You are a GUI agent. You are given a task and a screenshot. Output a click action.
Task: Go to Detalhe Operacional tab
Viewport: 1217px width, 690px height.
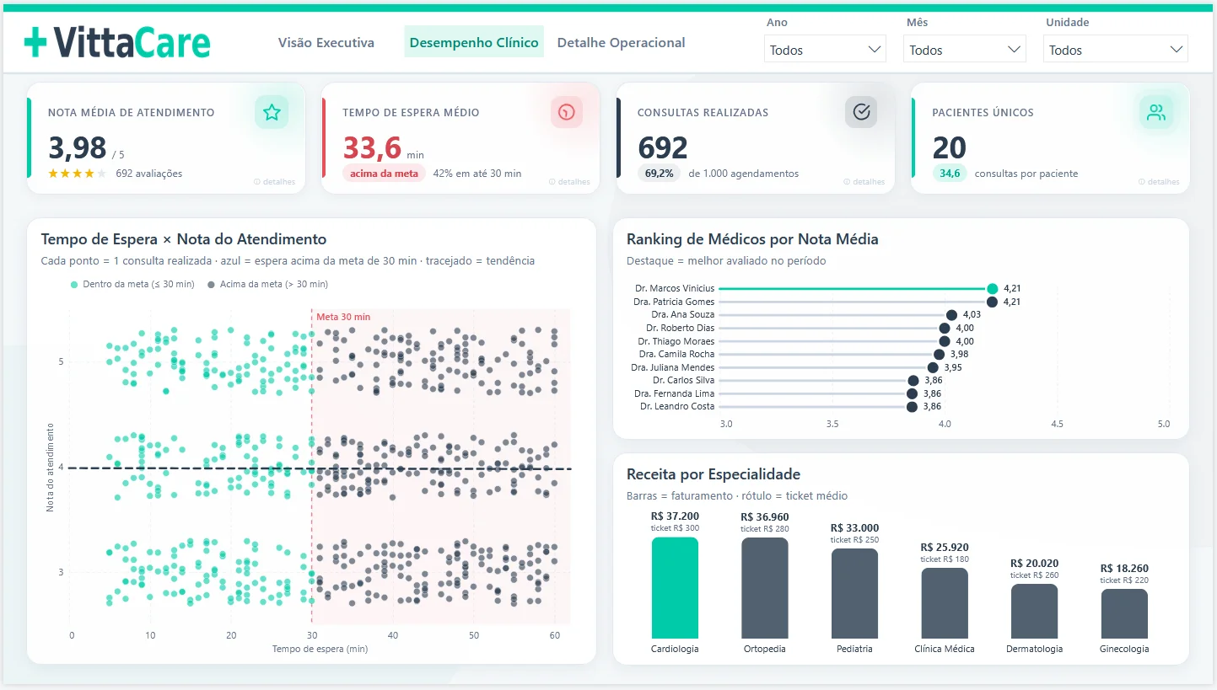pos(622,43)
